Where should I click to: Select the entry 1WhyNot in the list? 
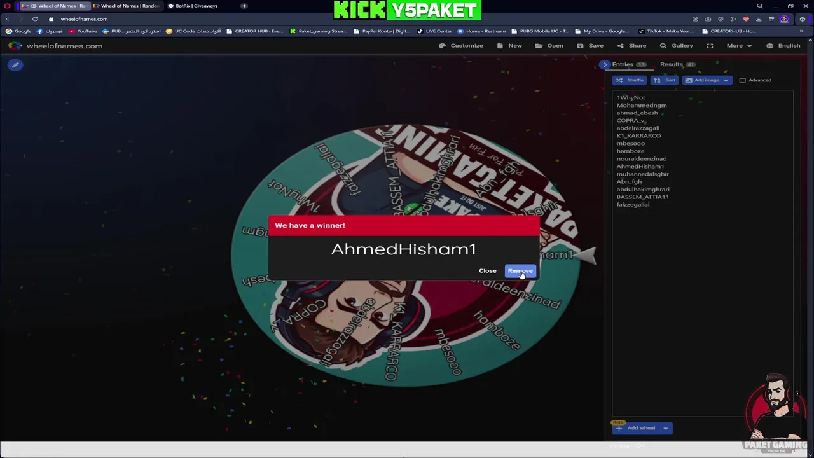[631, 97]
